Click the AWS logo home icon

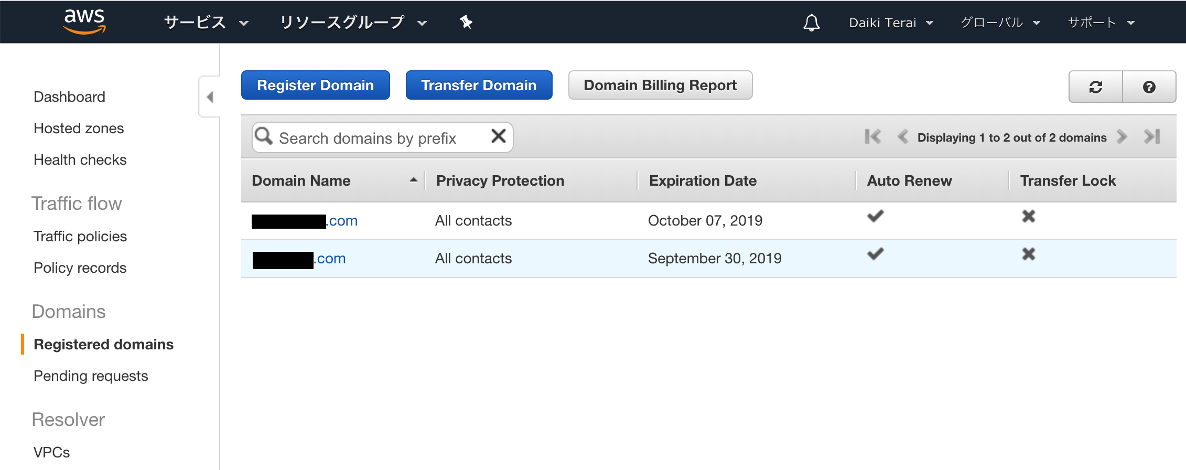84,21
